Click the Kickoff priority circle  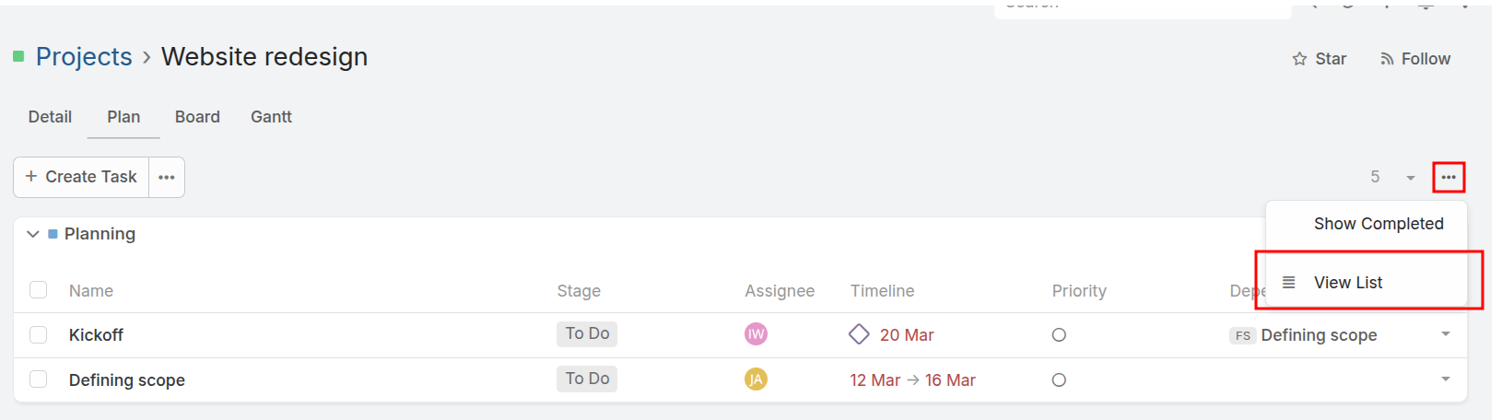point(1059,335)
